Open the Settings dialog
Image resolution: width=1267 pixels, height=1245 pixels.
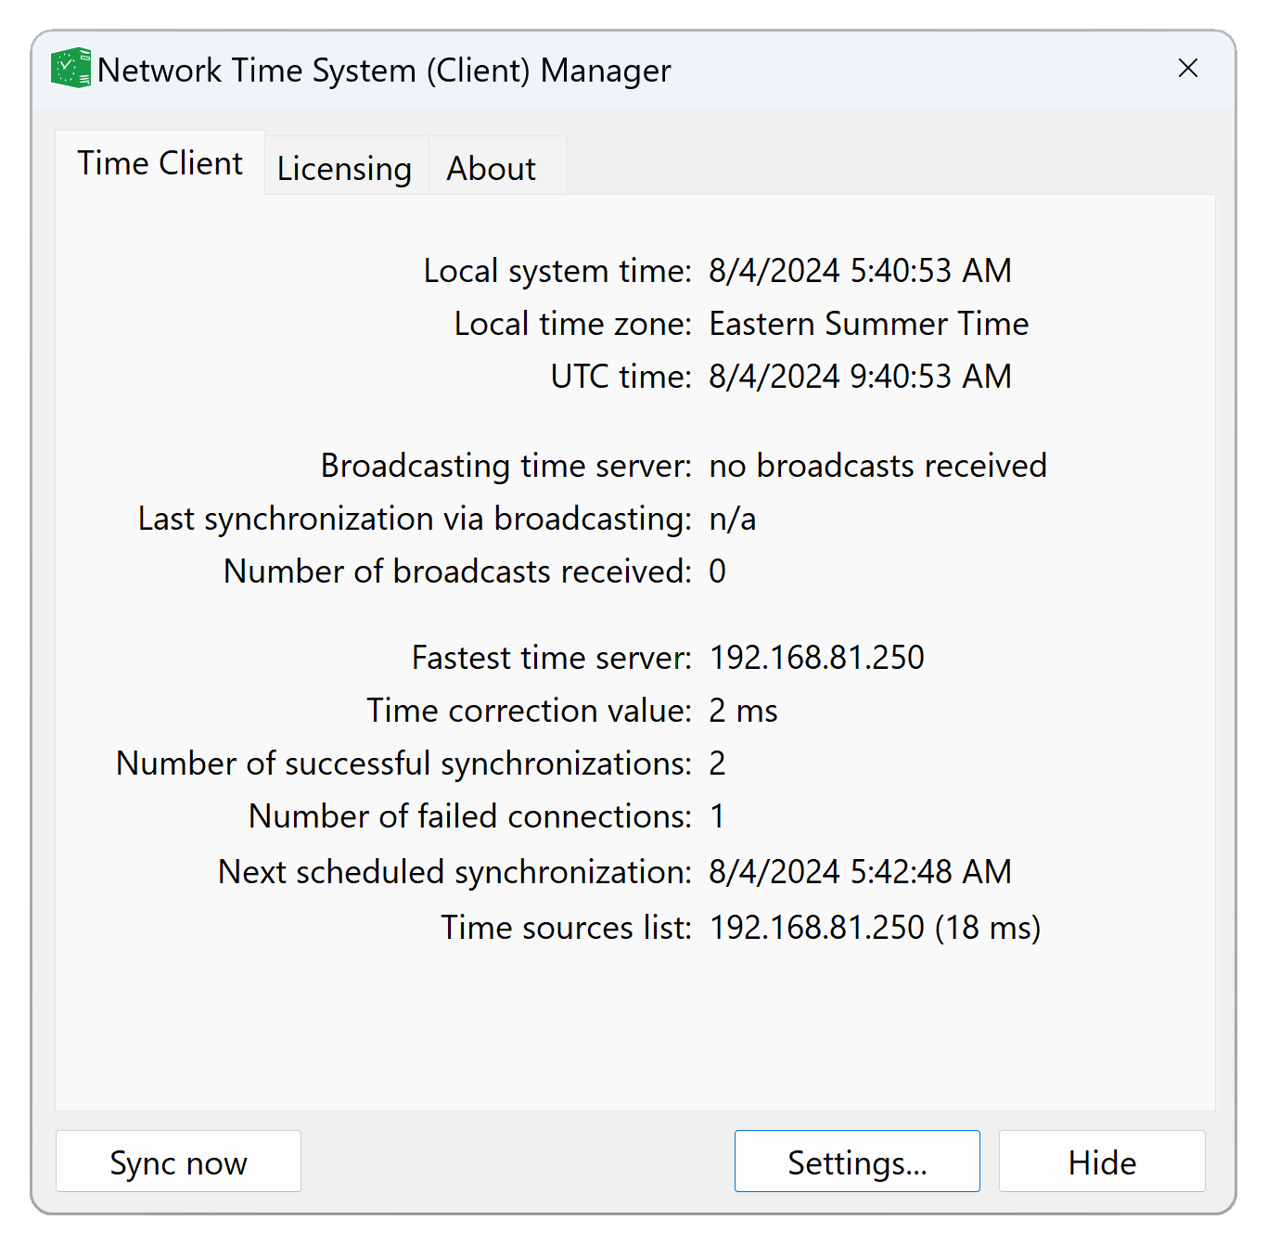856,1162
